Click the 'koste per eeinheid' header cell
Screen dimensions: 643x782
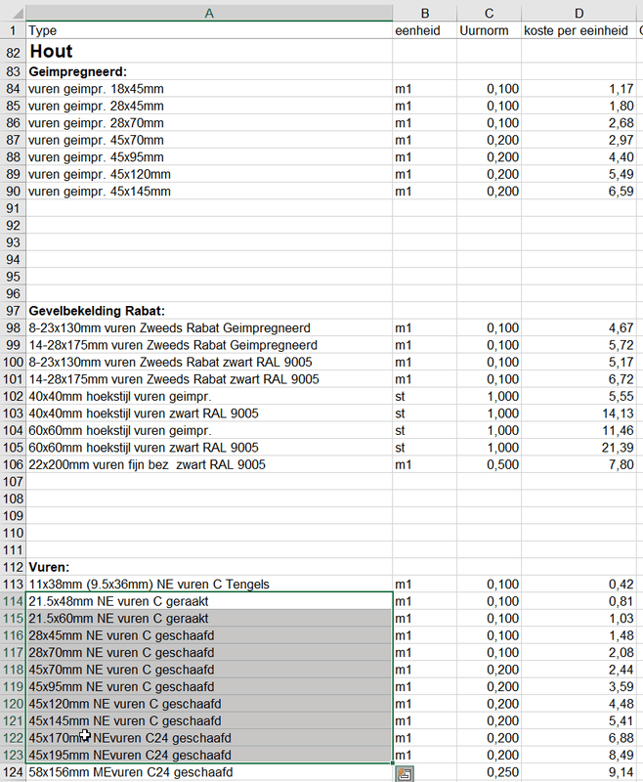pos(579,30)
